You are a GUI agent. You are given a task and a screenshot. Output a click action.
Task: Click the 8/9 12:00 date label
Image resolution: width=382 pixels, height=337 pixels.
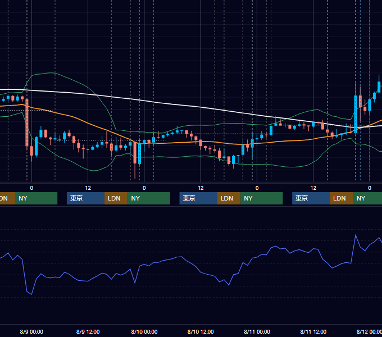coord(88,331)
